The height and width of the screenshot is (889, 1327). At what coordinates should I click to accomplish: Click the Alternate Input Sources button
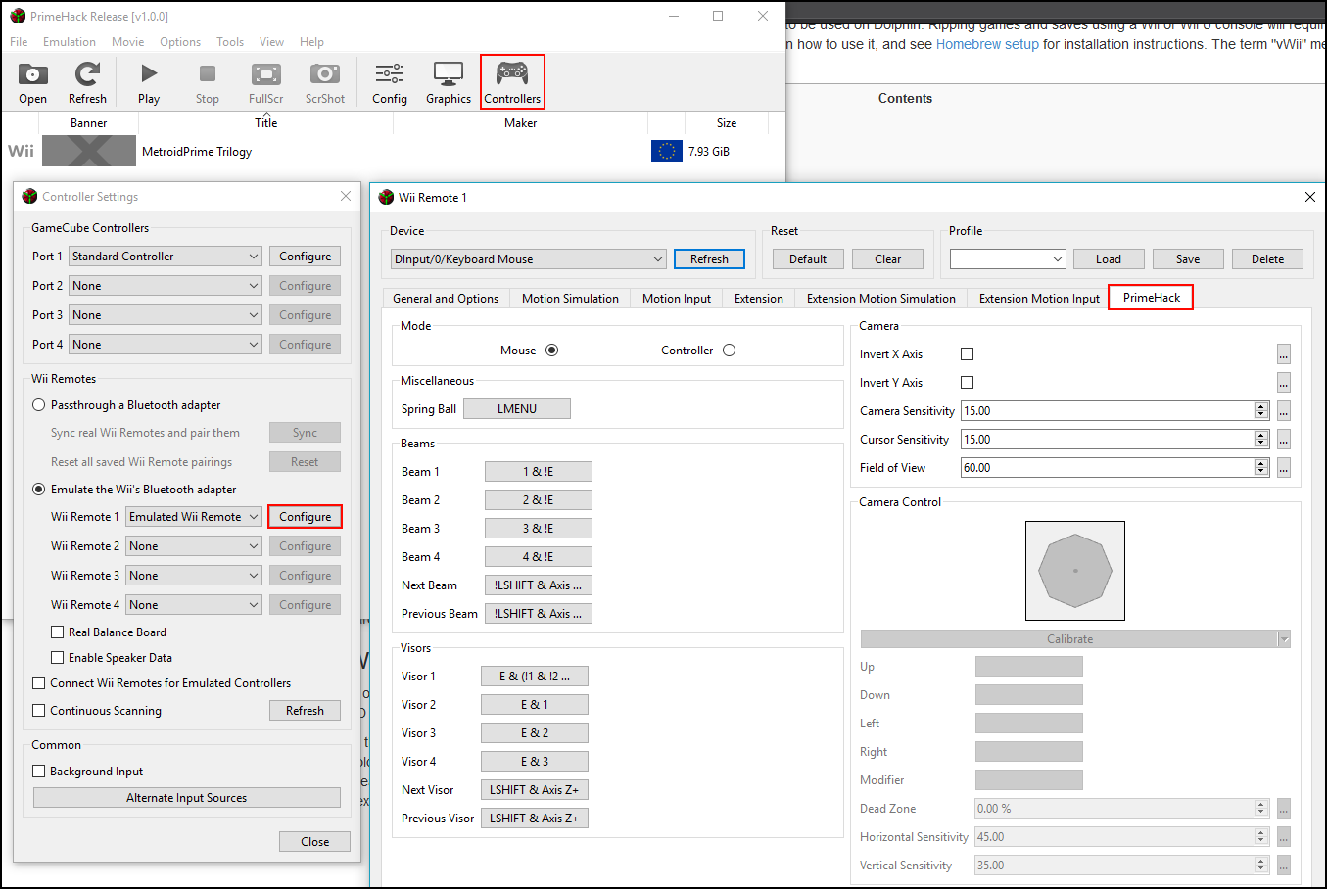tap(187, 798)
